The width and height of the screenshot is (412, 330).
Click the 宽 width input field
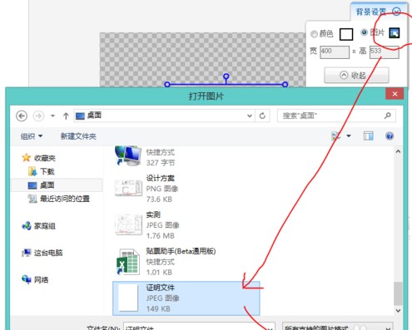pos(335,52)
